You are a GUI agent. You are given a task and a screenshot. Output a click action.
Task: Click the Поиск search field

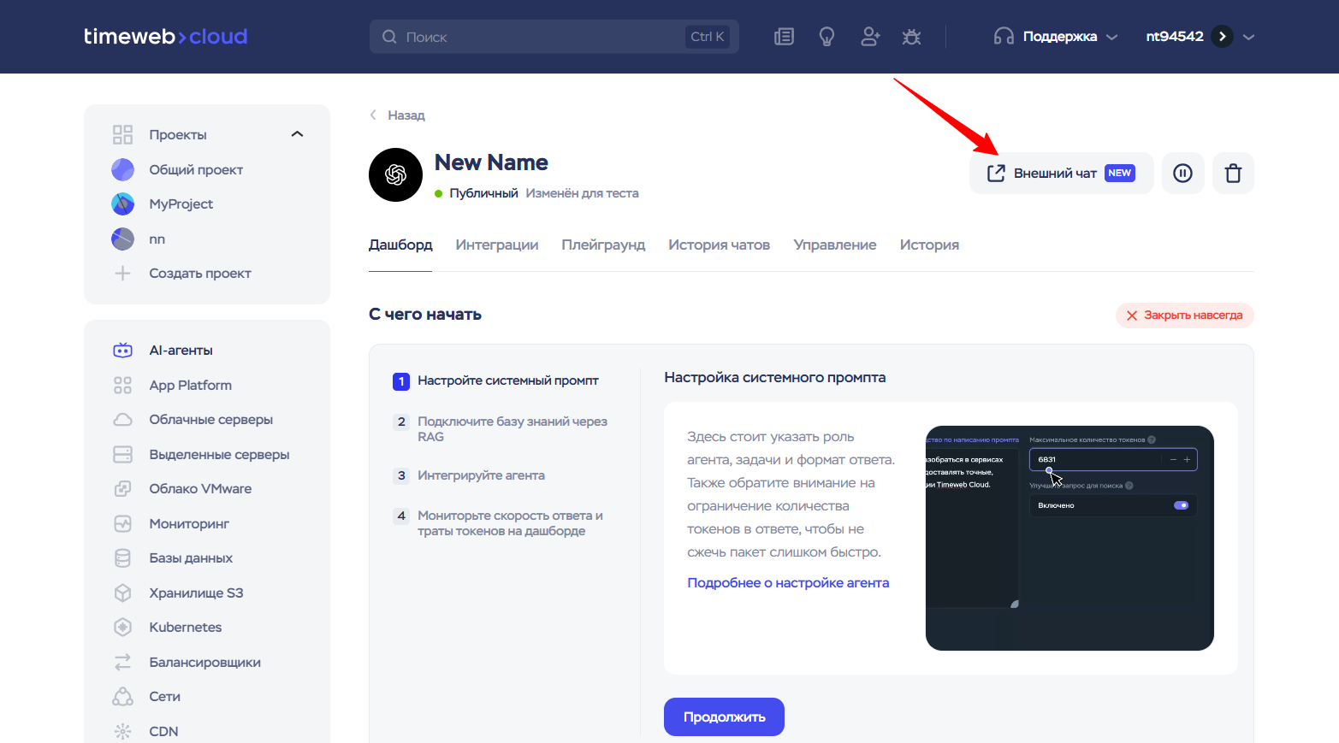539,37
